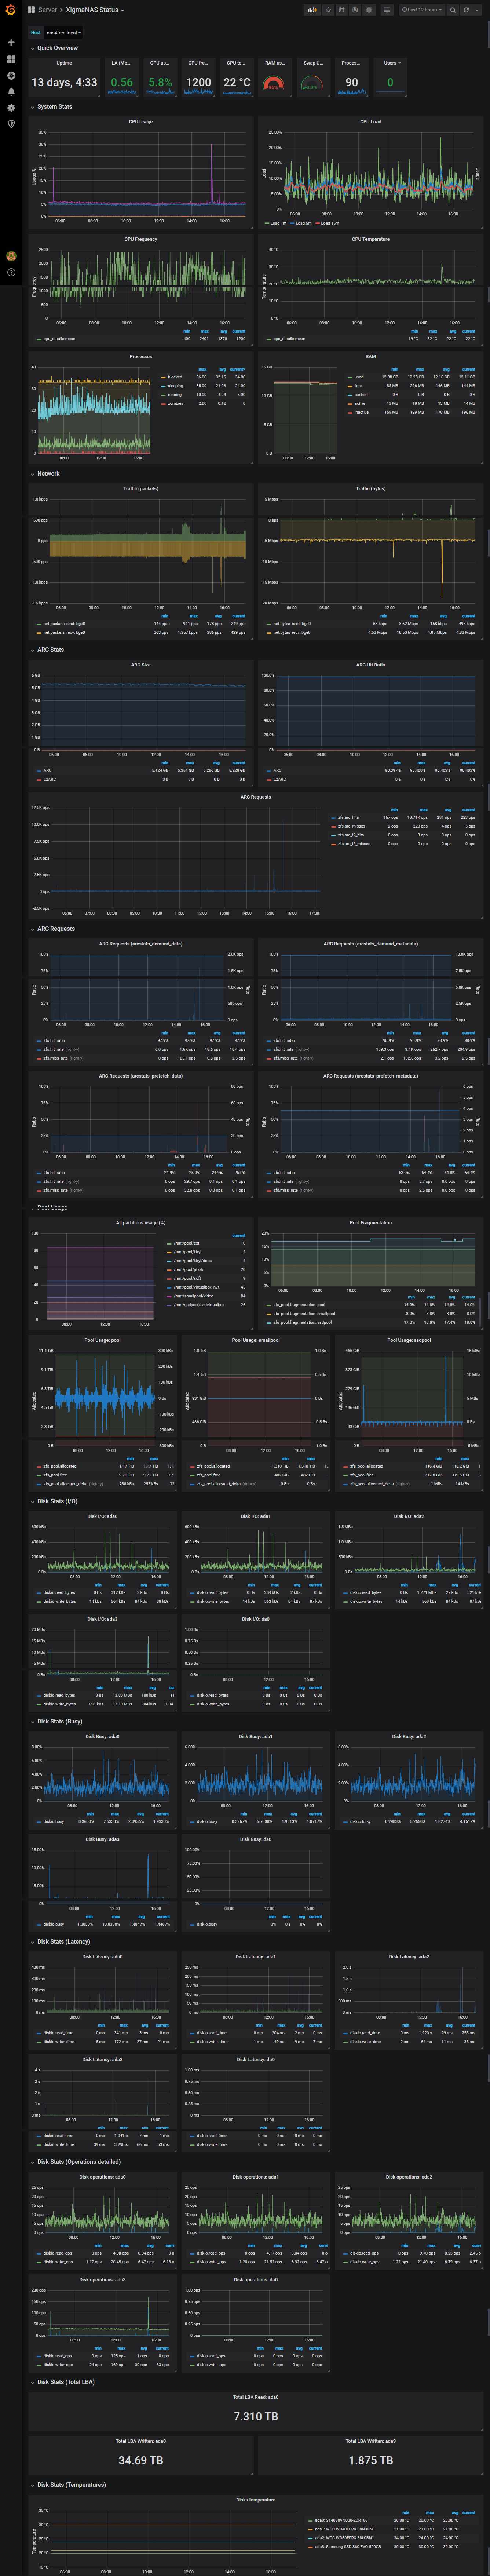
Task: Click the CPU Usage panel title
Action: point(140,122)
